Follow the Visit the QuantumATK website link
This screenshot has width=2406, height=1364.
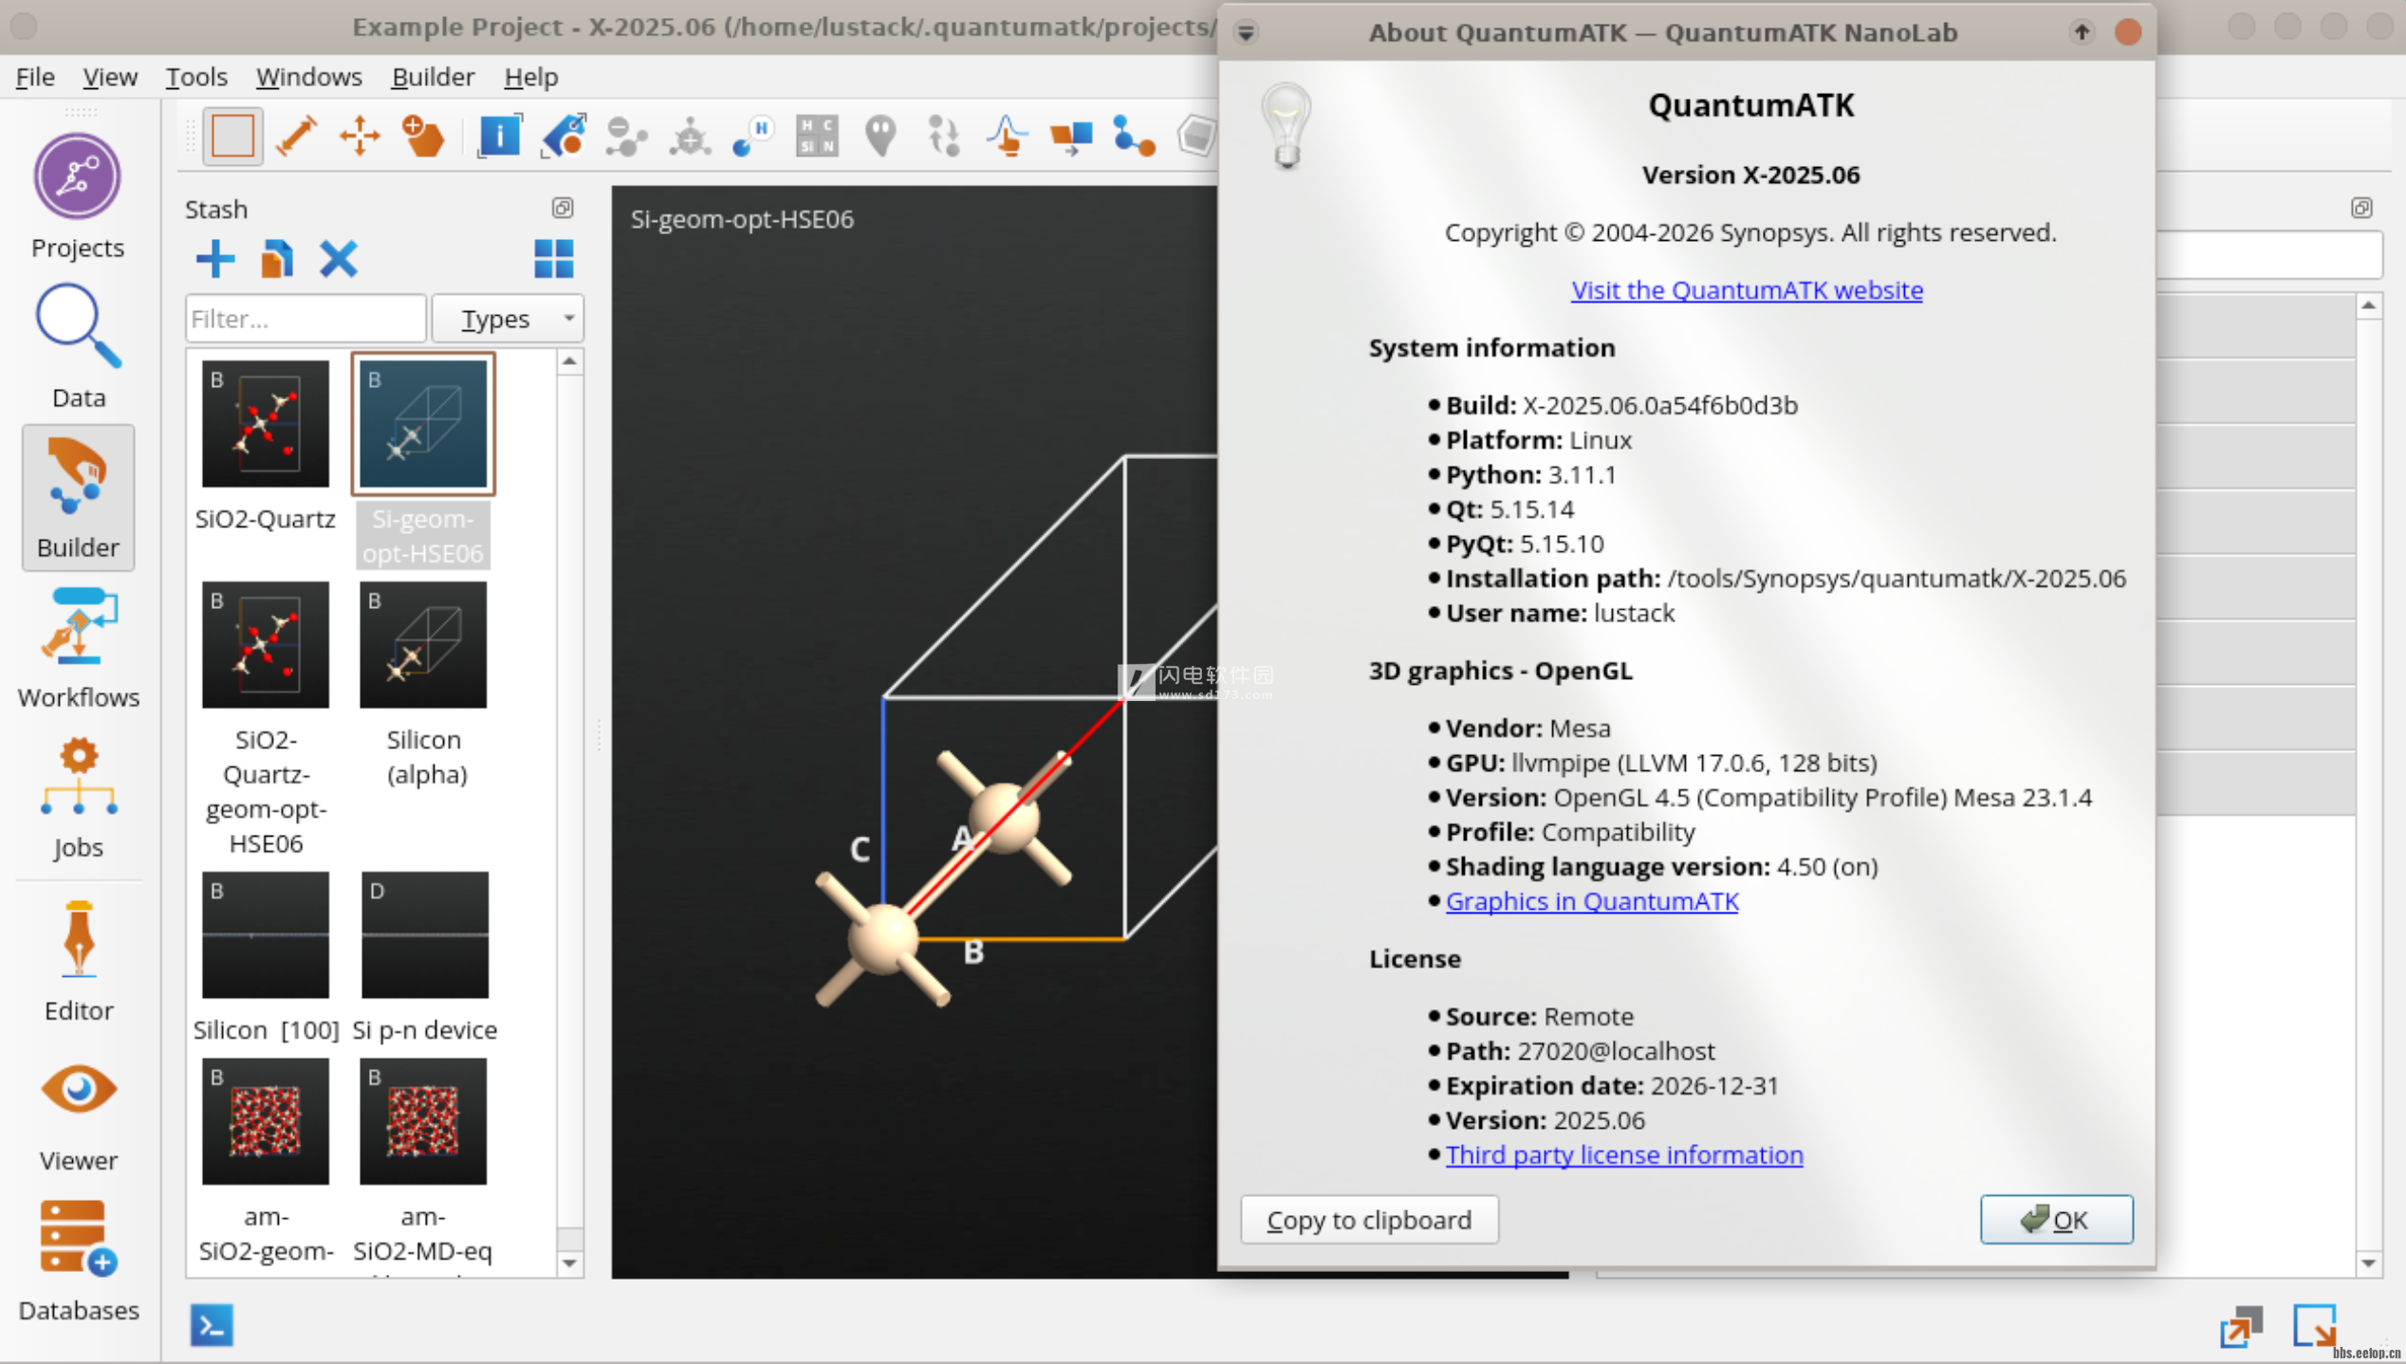point(1746,290)
